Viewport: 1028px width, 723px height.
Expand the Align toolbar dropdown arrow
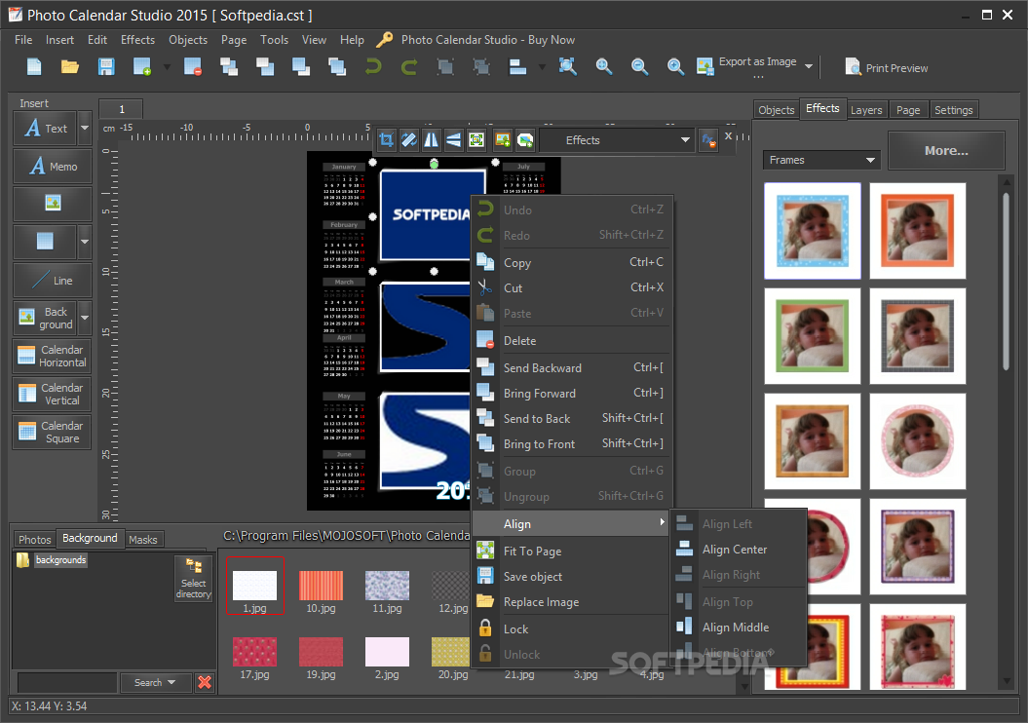(x=542, y=67)
